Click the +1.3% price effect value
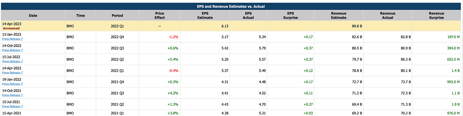 coord(173,104)
